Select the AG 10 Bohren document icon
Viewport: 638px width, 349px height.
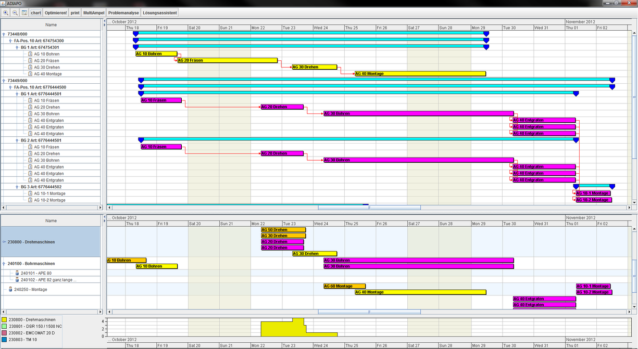pyautogui.click(x=30, y=54)
